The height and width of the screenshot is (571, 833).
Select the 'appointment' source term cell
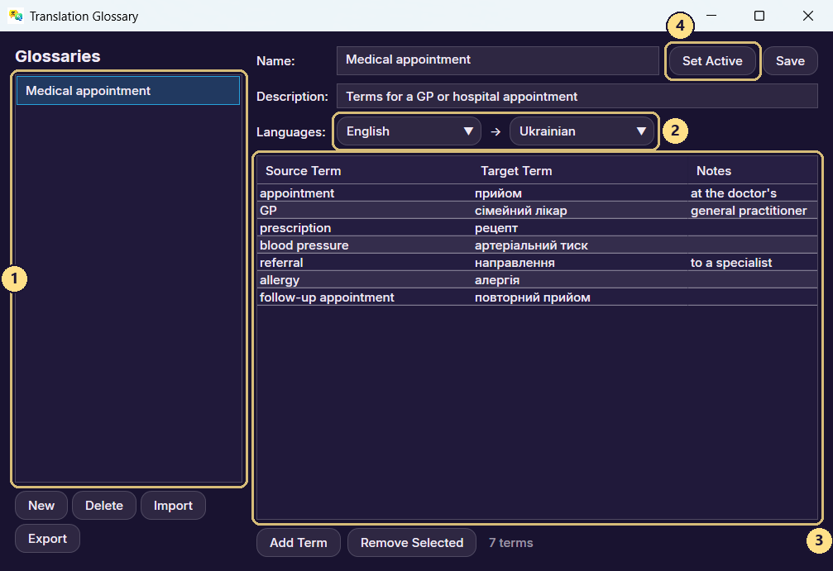(x=365, y=193)
